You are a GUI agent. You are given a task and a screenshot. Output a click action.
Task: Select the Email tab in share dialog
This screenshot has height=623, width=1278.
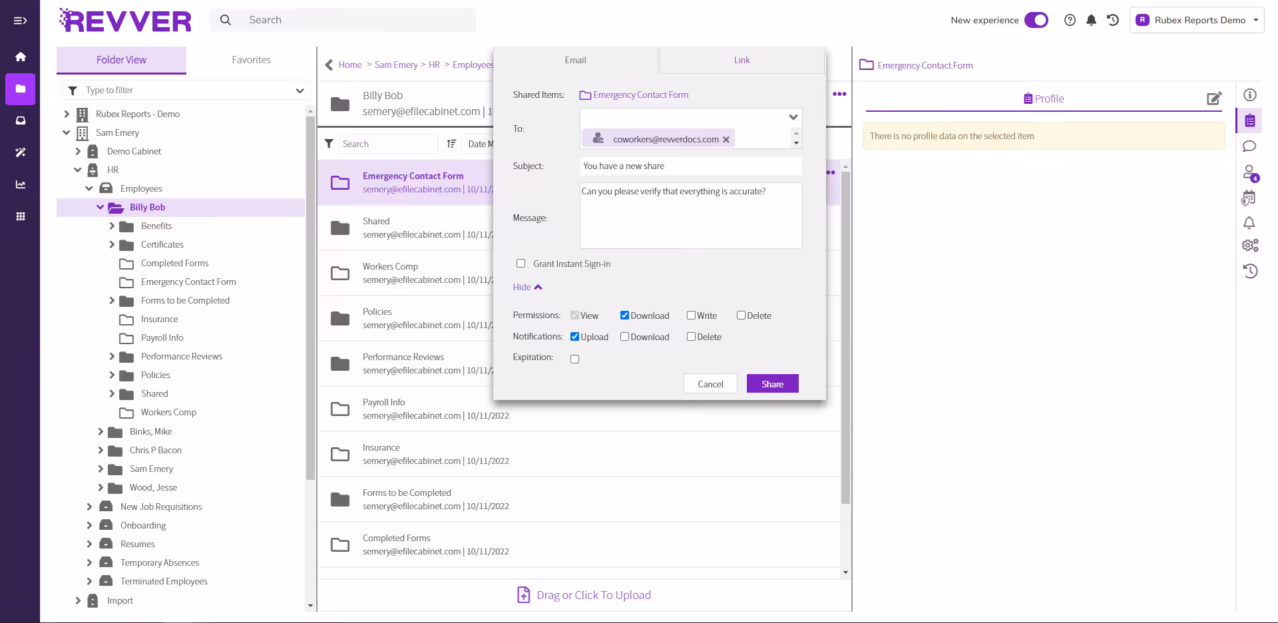pos(576,60)
